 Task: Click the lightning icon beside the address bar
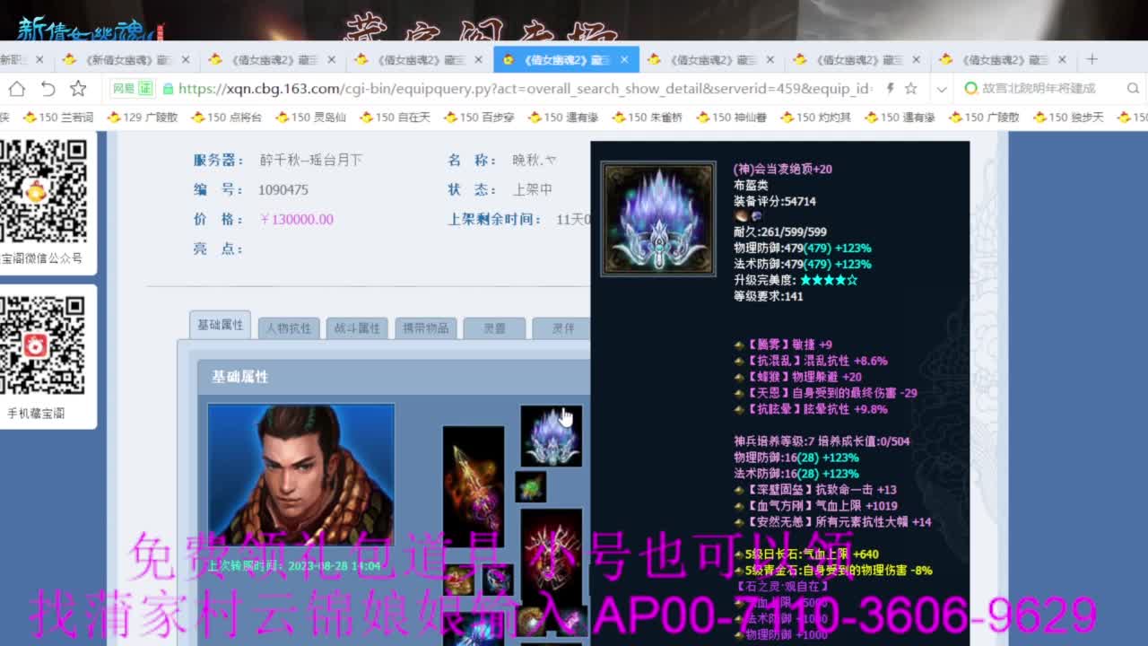890,90
